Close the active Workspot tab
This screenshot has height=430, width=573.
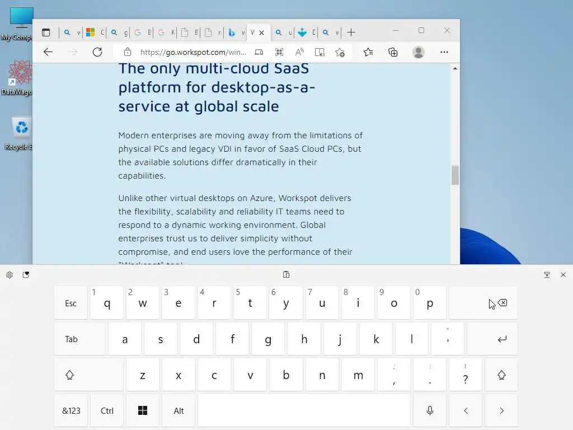[262, 32]
